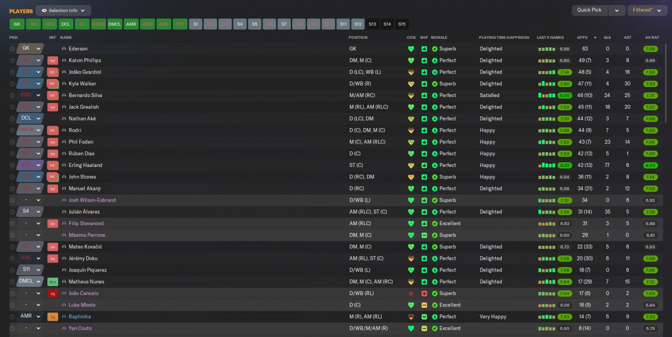This screenshot has width=672, height=337.
Task: Toggle the picked checkbox for Luke Mbete
Action: click(x=12, y=305)
